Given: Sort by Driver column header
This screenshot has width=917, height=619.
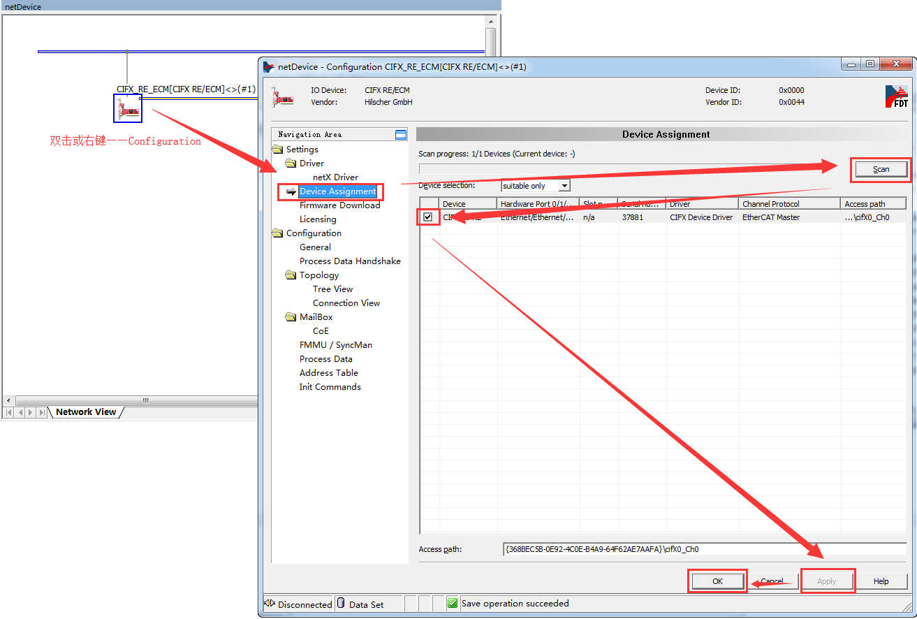Looking at the screenshot, I should click(x=703, y=204).
